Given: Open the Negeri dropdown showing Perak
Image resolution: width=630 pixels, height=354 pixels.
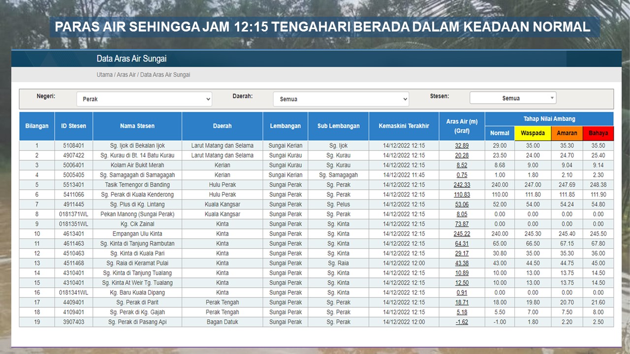Looking at the screenshot, I should tap(144, 99).
